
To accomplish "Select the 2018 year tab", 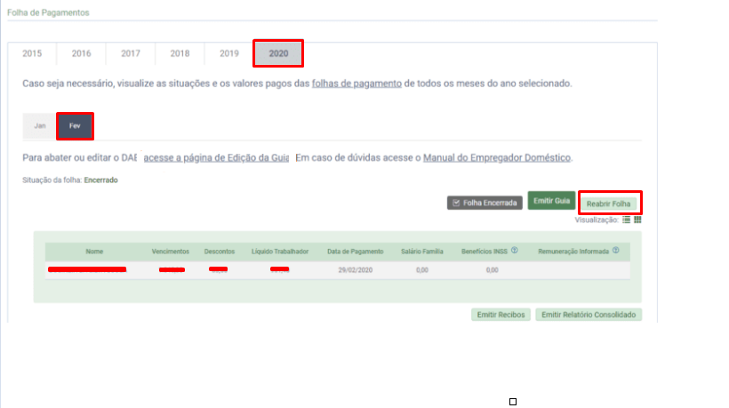I will 180,53.
